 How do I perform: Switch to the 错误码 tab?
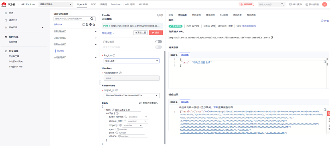103,4
